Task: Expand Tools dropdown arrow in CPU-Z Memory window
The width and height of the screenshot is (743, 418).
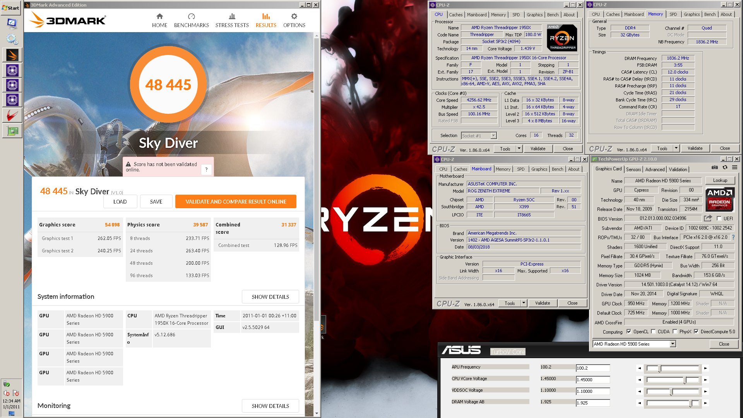Action: tap(676, 148)
